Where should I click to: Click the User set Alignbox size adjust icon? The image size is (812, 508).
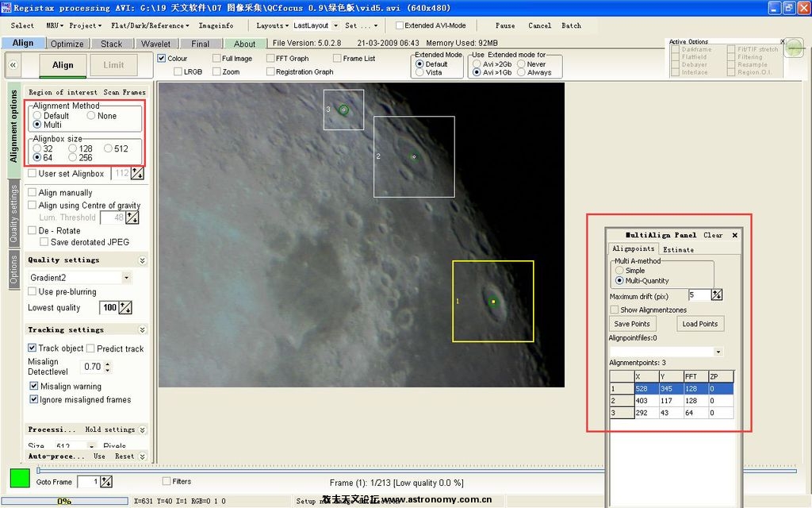[137, 174]
